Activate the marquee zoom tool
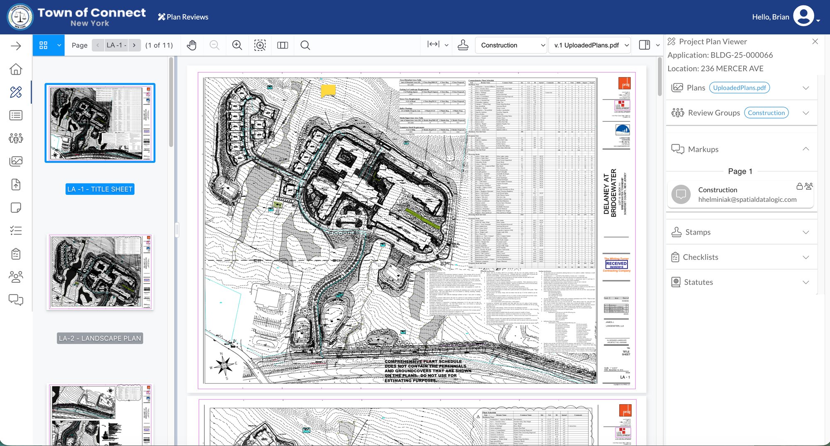 [x=260, y=45]
